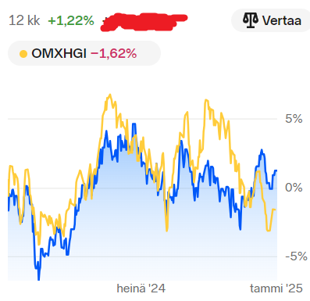
Task: Click the tammi '25 date label
Action: (276, 288)
